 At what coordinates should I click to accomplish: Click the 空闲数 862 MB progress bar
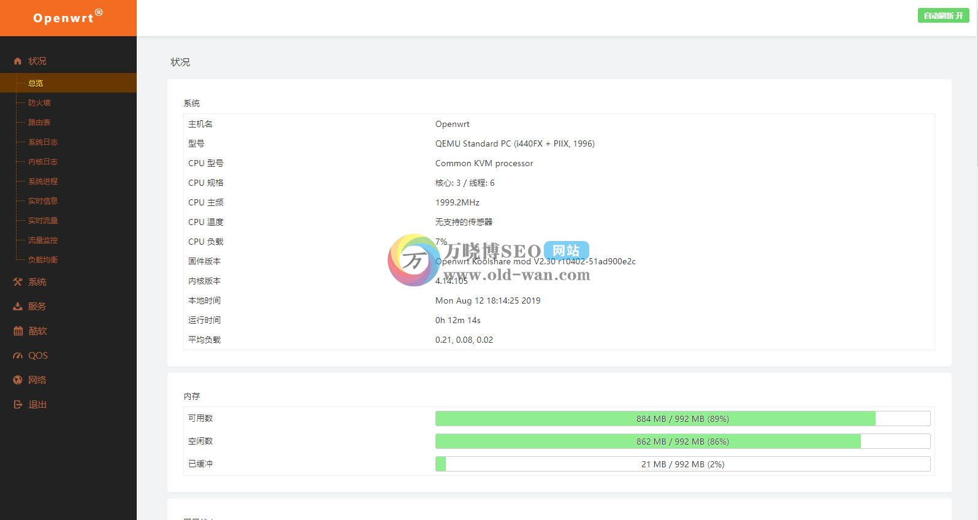pos(682,442)
